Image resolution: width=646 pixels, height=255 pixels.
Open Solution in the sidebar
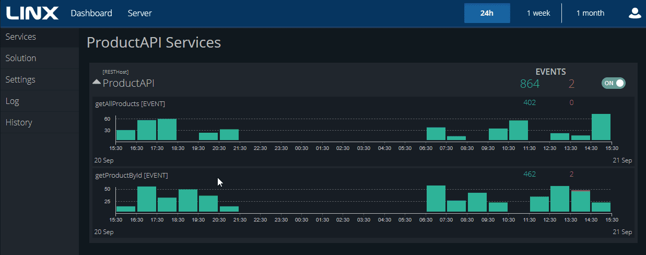point(39,58)
